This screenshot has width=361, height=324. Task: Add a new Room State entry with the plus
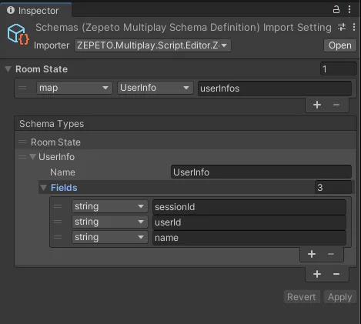(x=317, y=105)
